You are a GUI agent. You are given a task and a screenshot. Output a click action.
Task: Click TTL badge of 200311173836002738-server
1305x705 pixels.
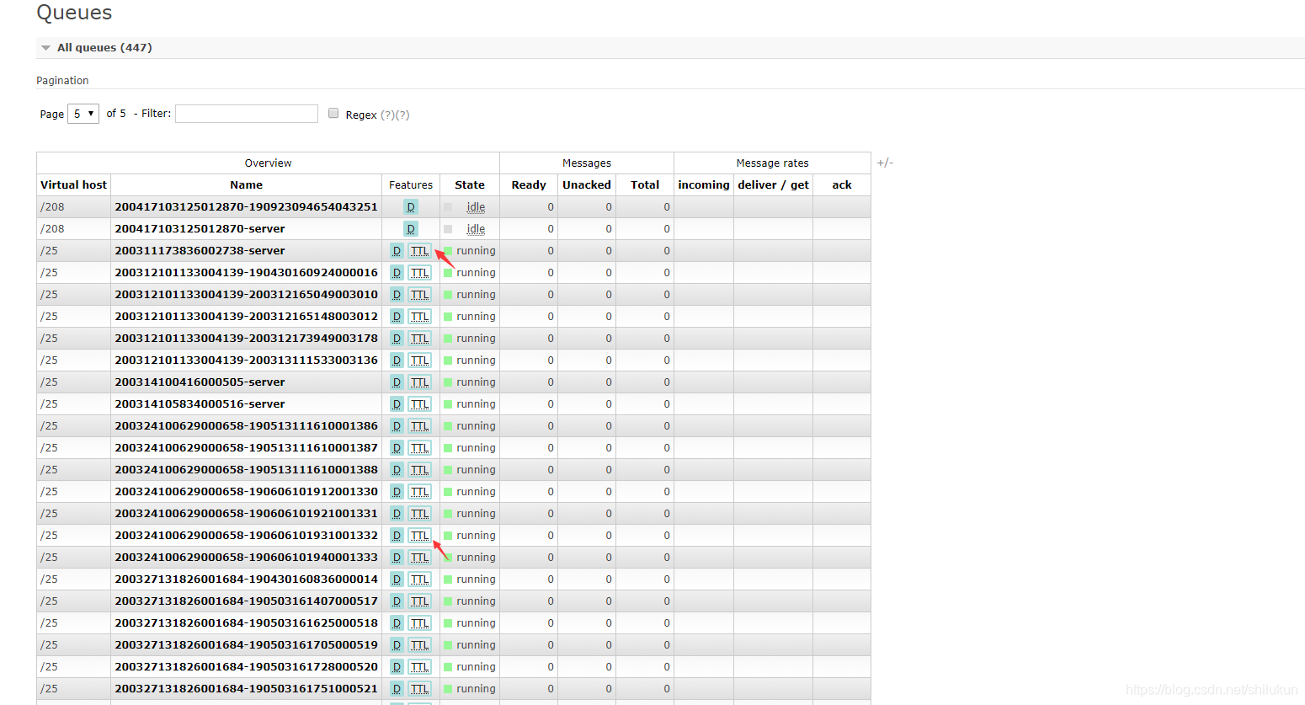click(420, 251)
